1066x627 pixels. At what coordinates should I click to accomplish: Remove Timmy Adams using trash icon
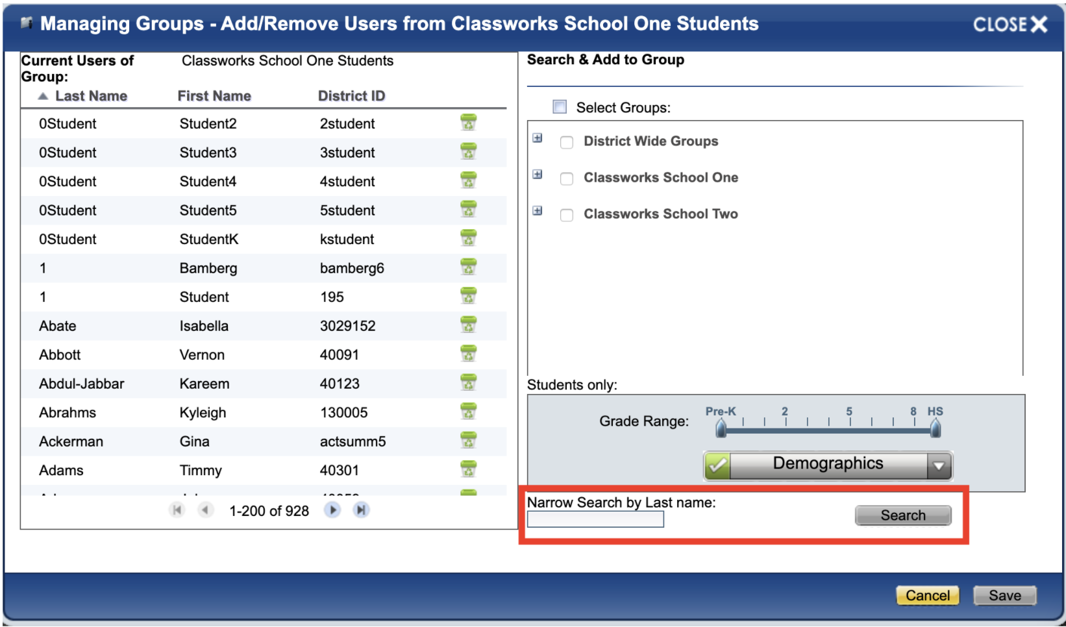(x=468, y=469)
